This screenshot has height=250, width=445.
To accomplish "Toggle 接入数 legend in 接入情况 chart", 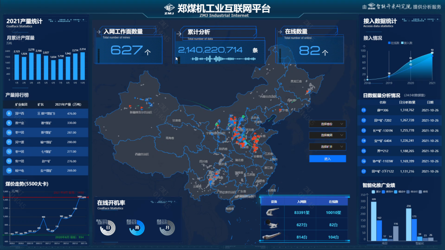I will [x=407, y=43].
